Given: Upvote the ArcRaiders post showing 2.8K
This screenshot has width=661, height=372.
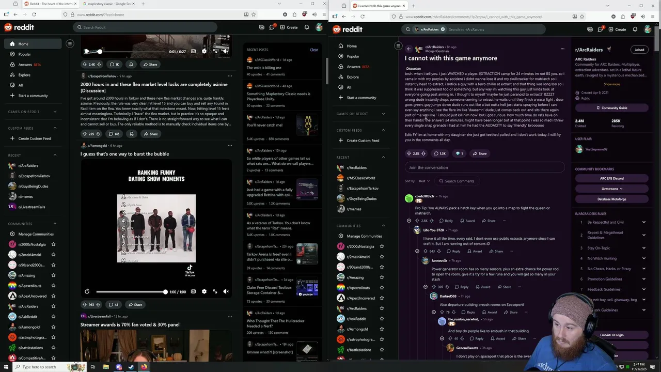Looking at the screenshot, I should tap(409, 153).
